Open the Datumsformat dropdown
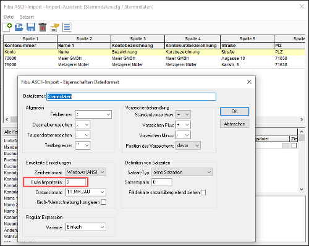309x246 pixels. [86, 192]
